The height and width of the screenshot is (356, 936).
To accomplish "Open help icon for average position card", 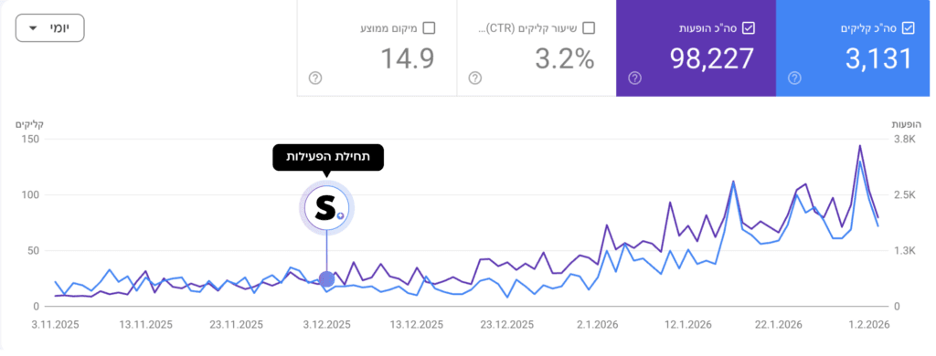I will 315,79.
